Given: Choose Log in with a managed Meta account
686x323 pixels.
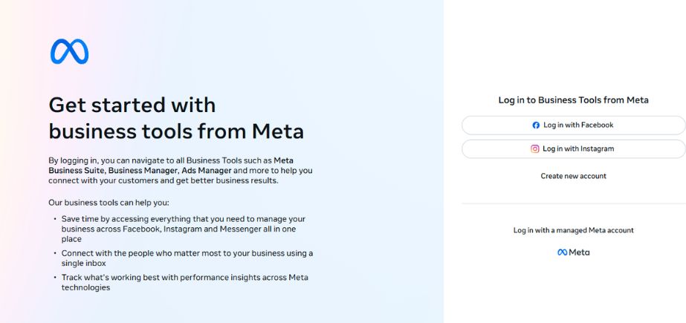Looking at the screenshot, I should point(574,230).
